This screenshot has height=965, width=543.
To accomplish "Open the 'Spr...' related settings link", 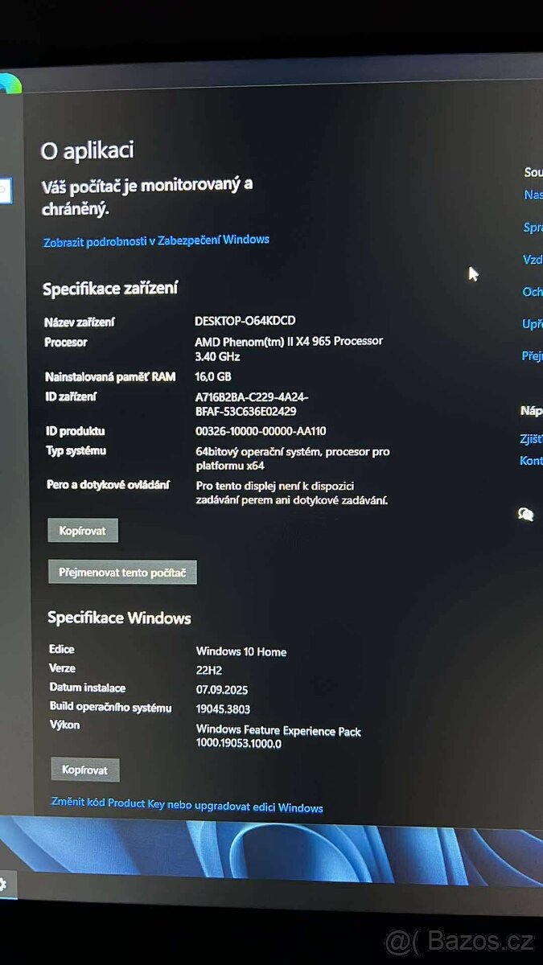I will click(x=533, y=228).
